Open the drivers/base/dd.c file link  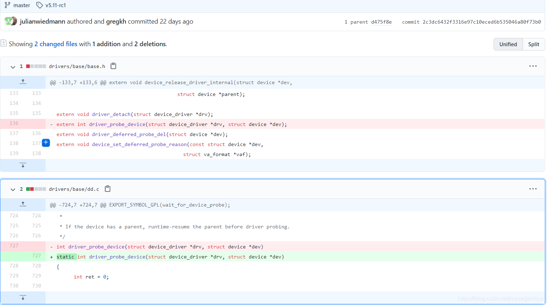coord(74,189)
